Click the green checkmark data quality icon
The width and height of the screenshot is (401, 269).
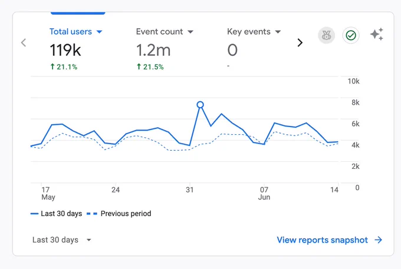(351, 35)
